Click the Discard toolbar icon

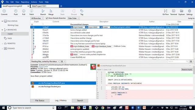tap(74, 12)
